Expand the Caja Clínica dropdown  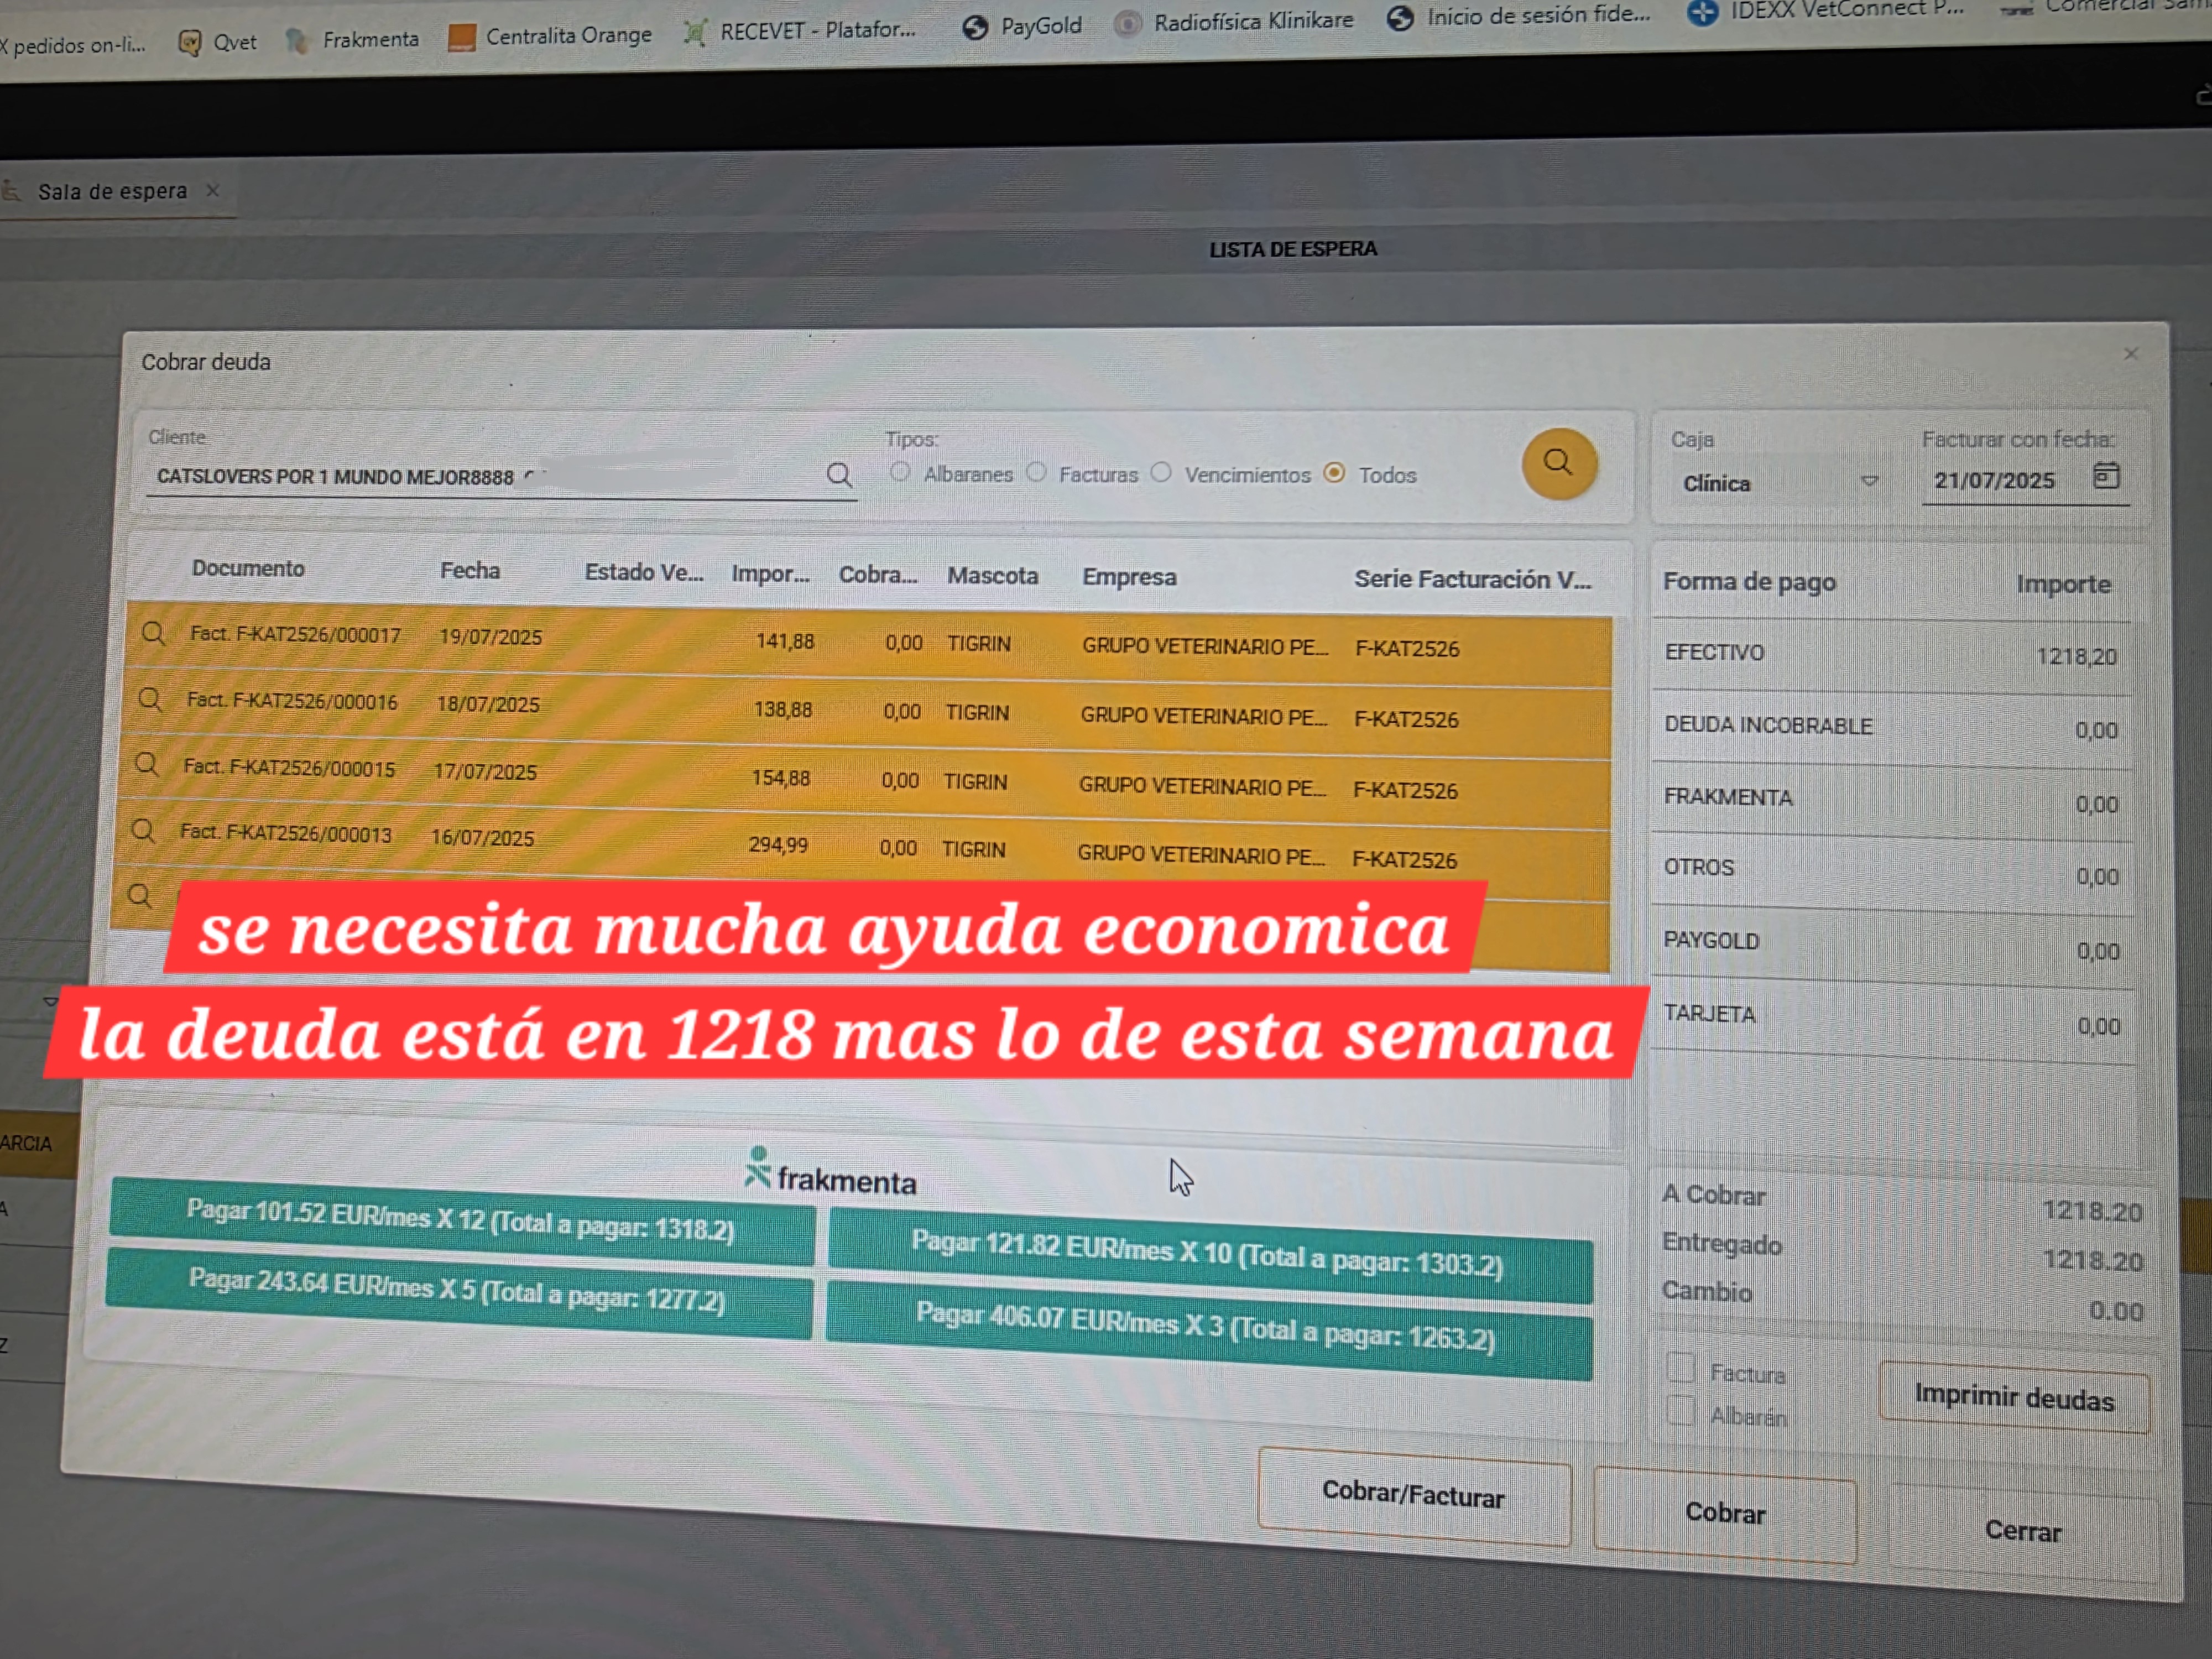[1869, 482]
